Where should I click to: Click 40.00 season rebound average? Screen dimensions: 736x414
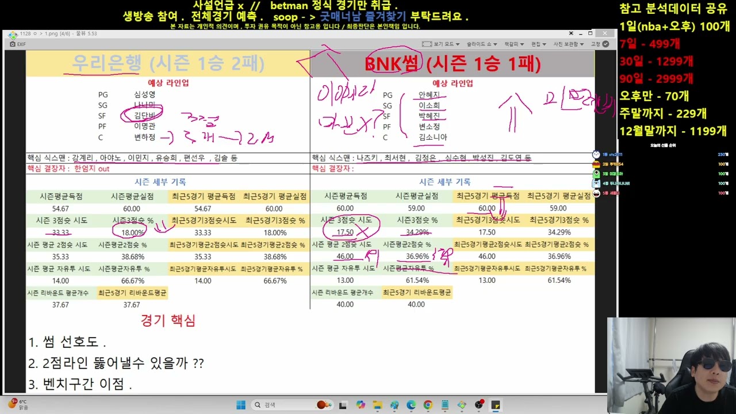pos(345,305)
